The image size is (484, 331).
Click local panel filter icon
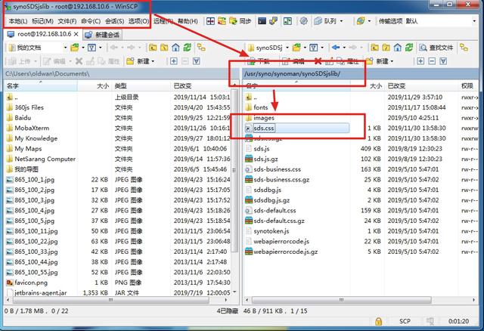92,48
